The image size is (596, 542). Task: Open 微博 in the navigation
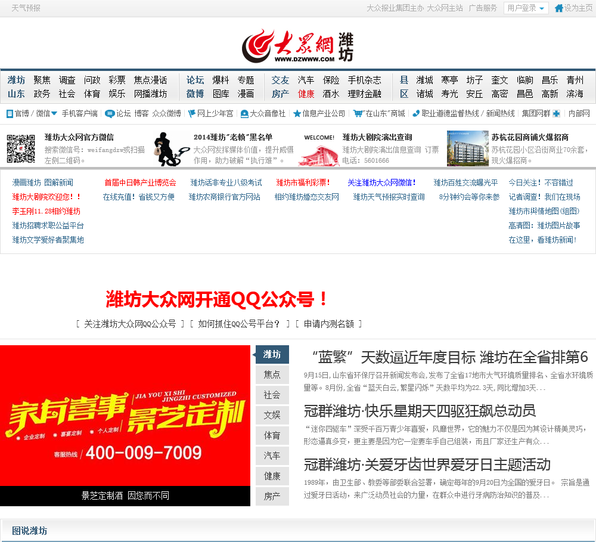point(195,94)
